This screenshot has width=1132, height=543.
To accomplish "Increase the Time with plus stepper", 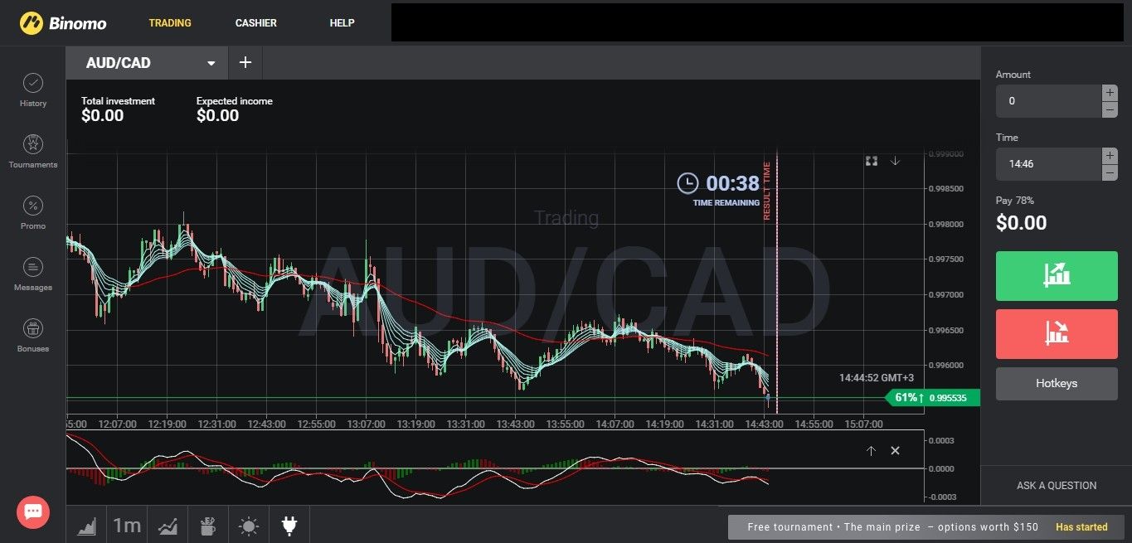I will pyautogui.click(x=1110, y=156).
